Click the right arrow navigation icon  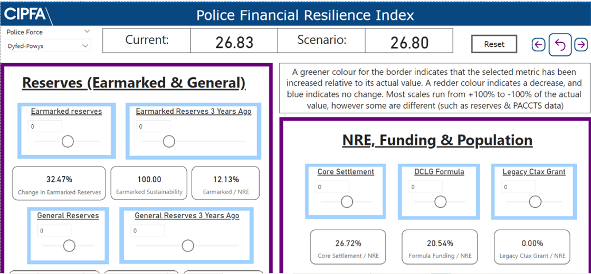pos(581,45)
